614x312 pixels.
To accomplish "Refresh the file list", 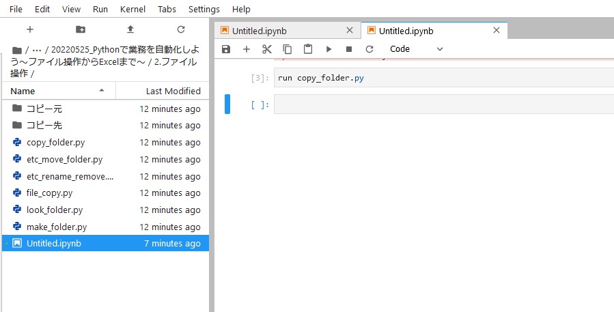I will click(x=180, y=29).
